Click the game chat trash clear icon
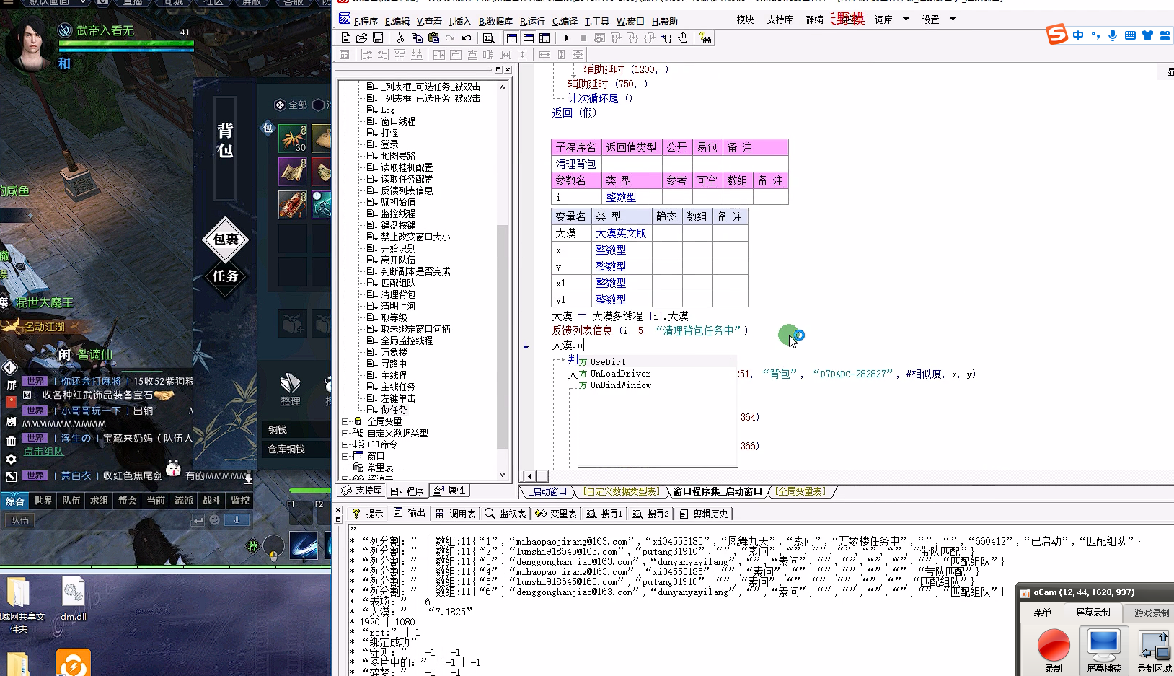The width and height of the screenshot is (1174, 676). point(11,441)
